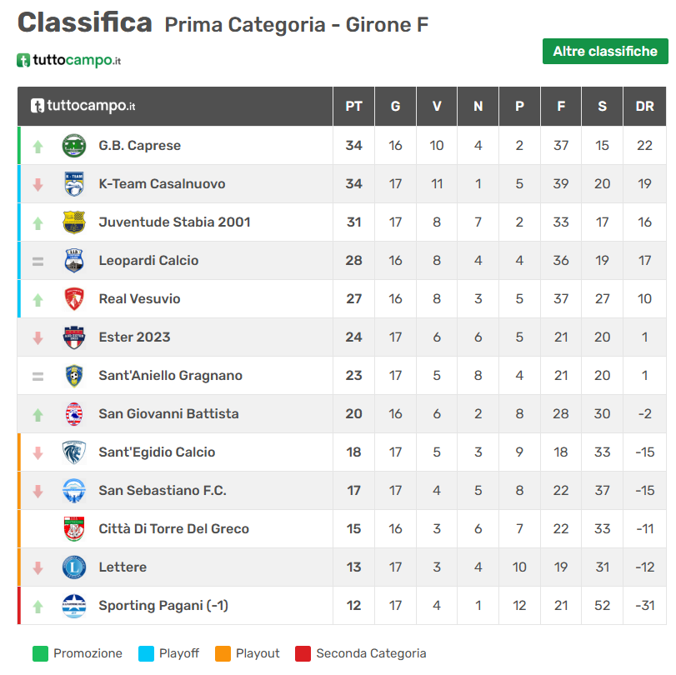Screen dimensions: 676x675
Task: Click the San Giovanni Battista up arrow
Action: coord(38,415)
